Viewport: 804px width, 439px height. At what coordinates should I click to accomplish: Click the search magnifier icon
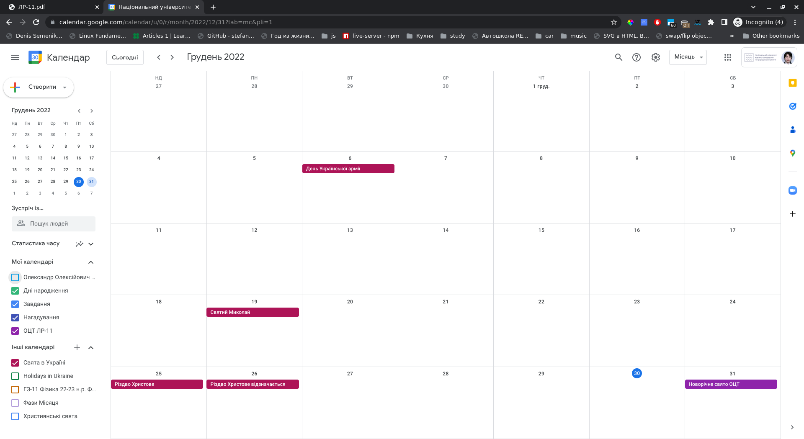tap(618, 57)
